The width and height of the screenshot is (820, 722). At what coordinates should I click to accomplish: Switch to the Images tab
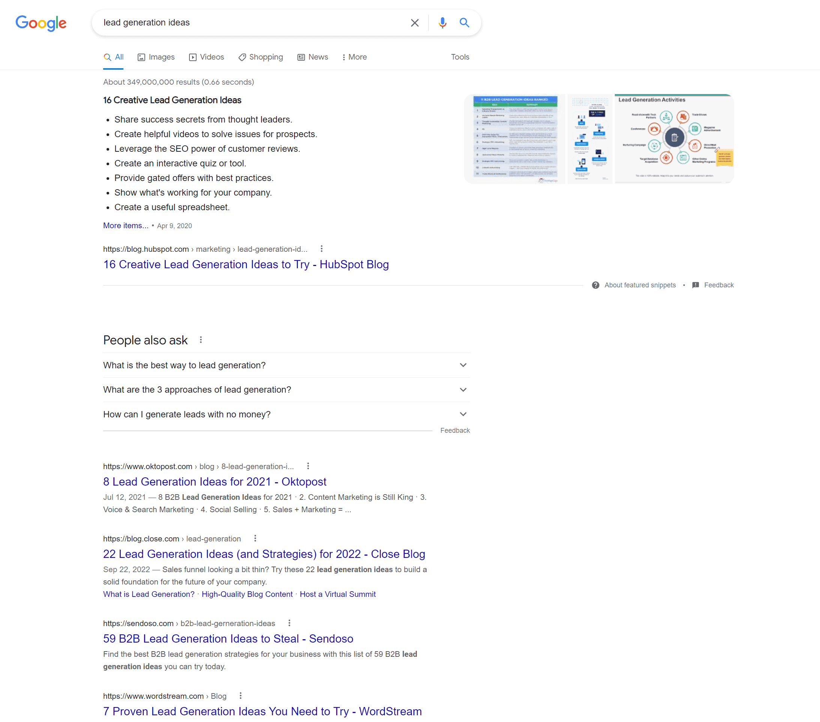click(156, 57)
